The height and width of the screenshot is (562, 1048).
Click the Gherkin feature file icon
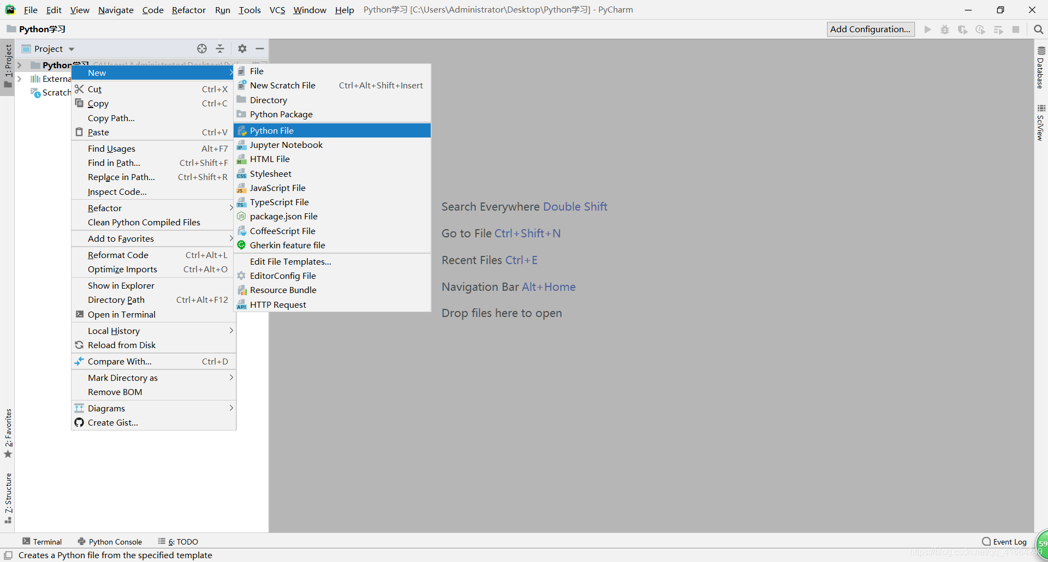coord(241,245)
